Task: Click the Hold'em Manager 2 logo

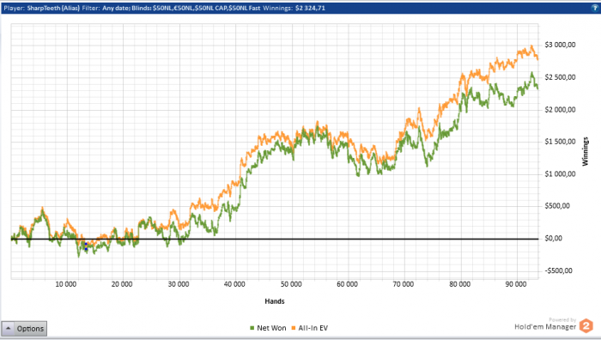Action: pos(586,326)
